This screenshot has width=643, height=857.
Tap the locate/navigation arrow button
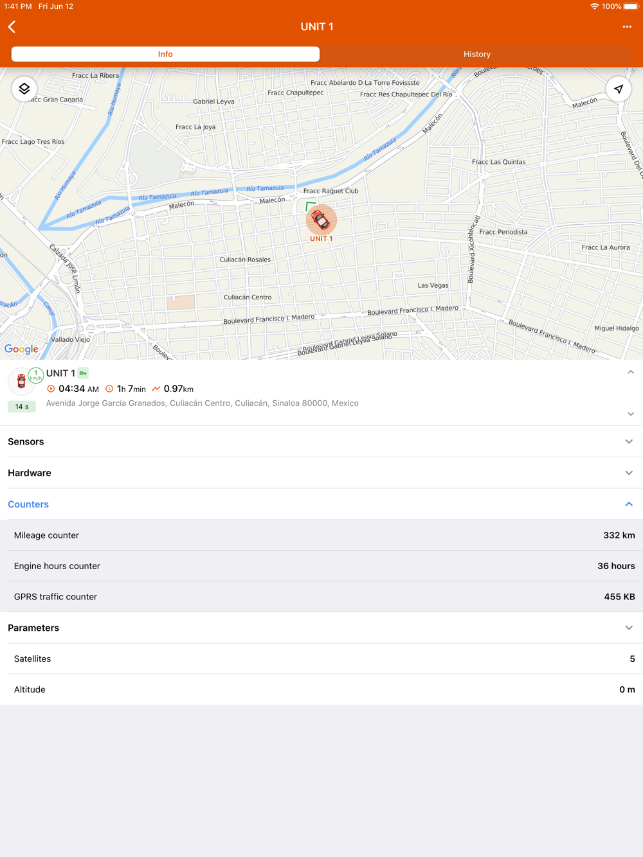[x=619, y=89]
